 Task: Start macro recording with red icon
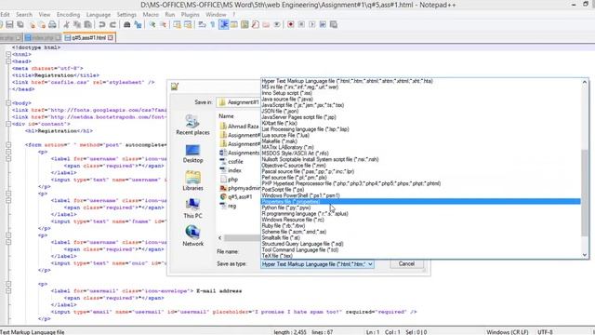tap(291, 25)
